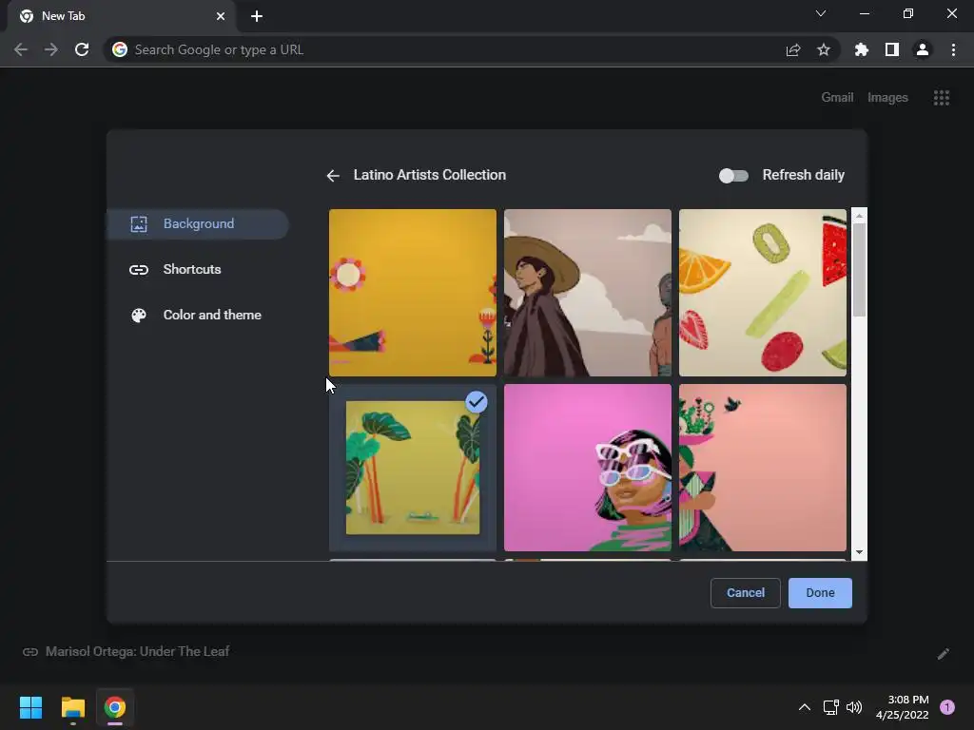Choose the orange flower background thumbnail
The height and width of the screenshot is (730, 974).
coord(413,293)
